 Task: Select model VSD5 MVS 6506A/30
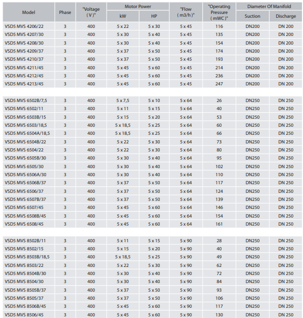pos(25,175)
